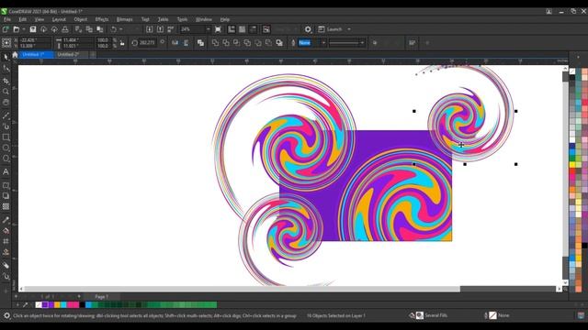The image size is (588, 330).
Task: Click the New document icon
Action: click(x=6, y=29)
